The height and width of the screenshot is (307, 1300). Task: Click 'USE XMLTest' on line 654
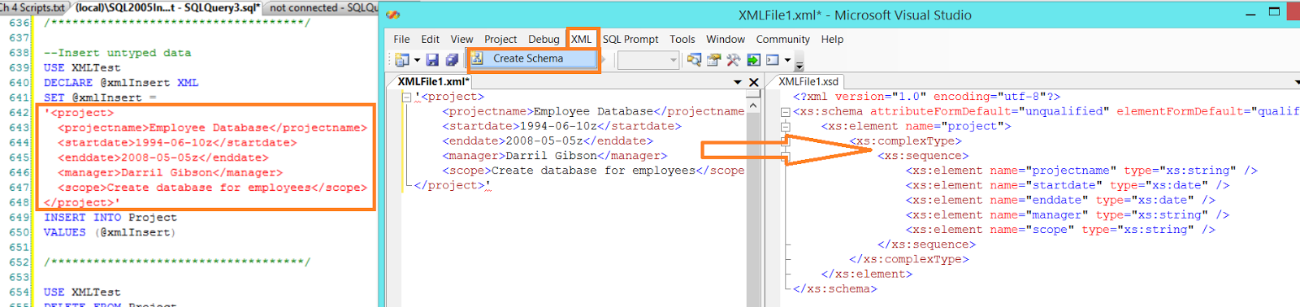pos(82,292)
